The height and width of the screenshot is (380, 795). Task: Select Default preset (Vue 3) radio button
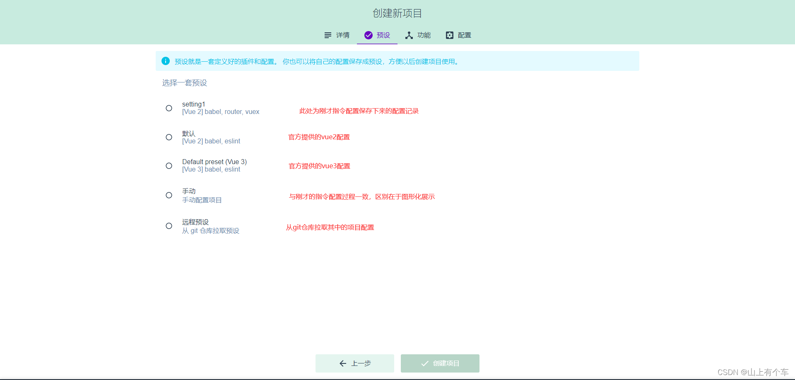coord(169,166)
